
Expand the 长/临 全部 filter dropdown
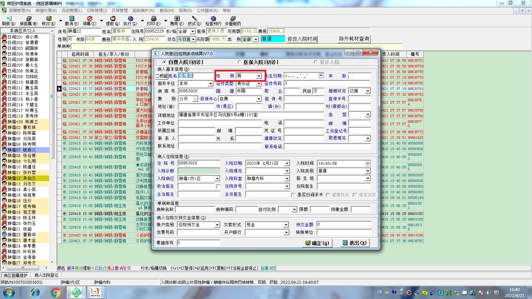[193, 31]
